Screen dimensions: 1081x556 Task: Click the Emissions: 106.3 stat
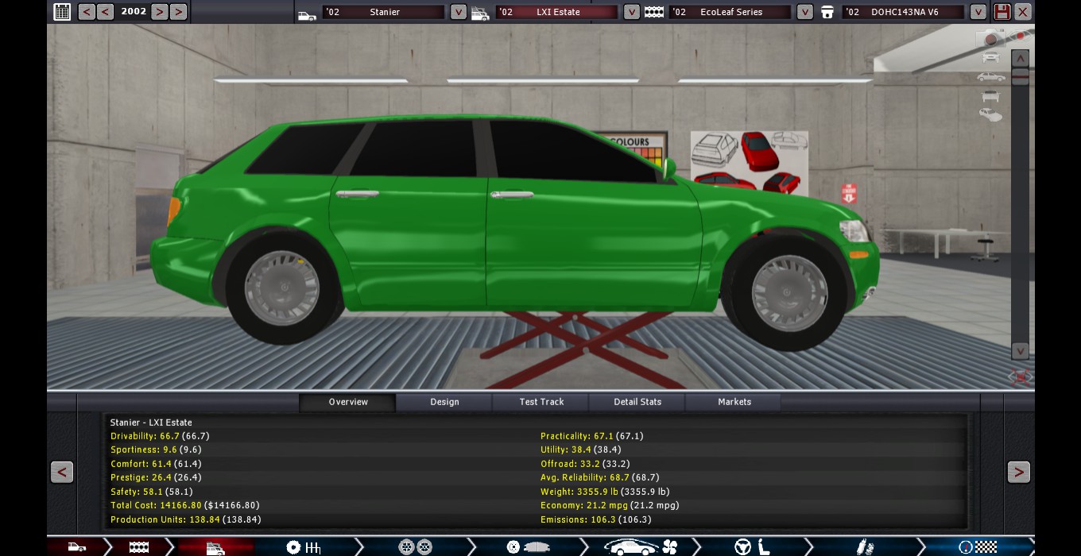pos(596,519)
